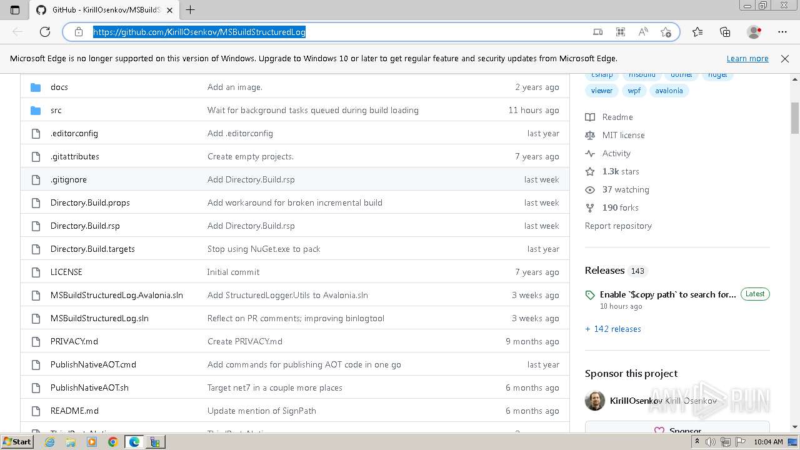Open Releases section heading

[x=604, y=270]
